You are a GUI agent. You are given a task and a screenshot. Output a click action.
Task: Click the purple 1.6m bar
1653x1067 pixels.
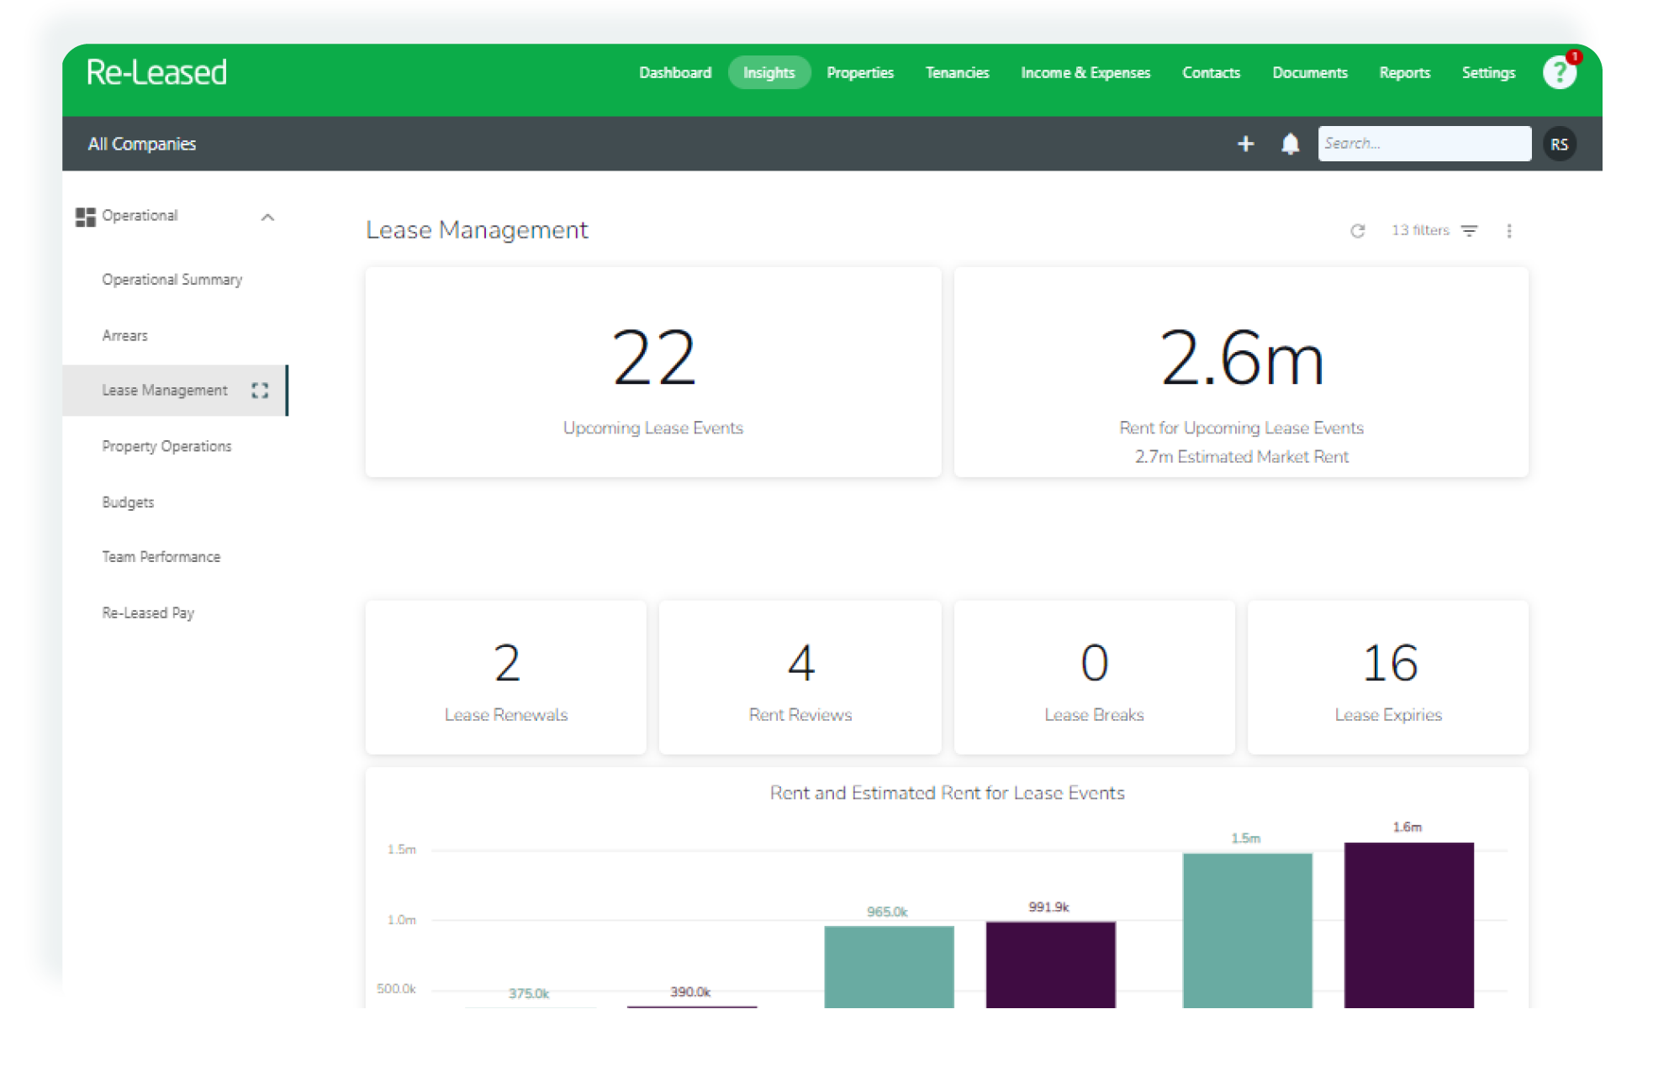point(1409,925)
